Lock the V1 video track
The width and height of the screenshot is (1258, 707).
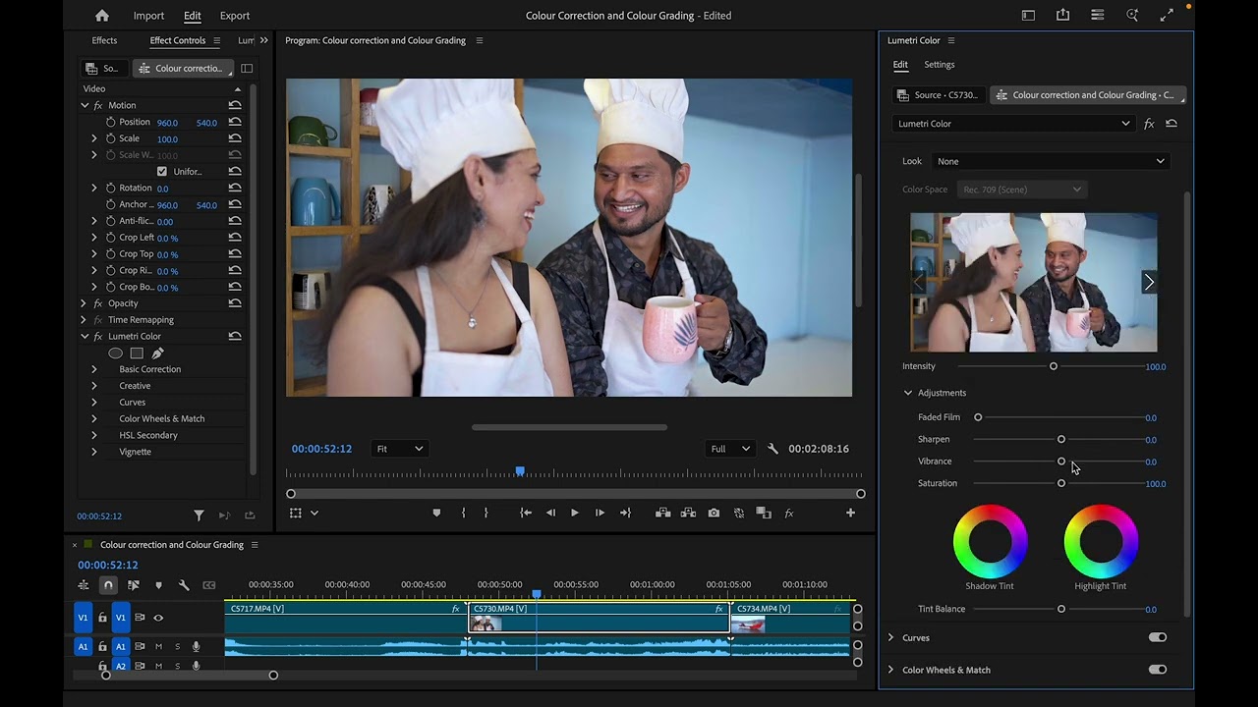point(102,618)
